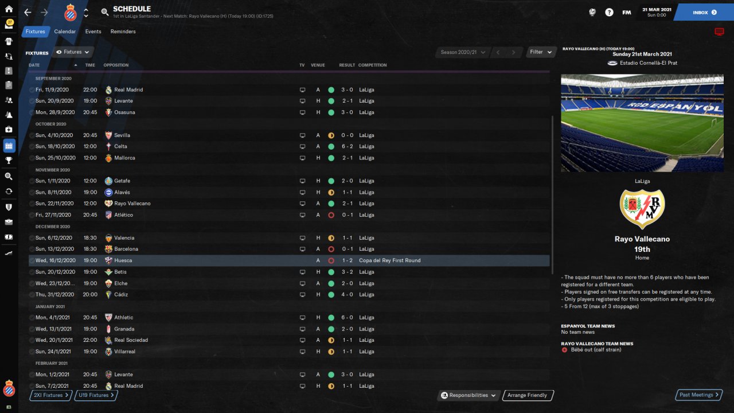This screenshot has width=734, height=413.
Task: Click the Real Madrid crest on 11/9/2020
Action: tap(109, 90)
